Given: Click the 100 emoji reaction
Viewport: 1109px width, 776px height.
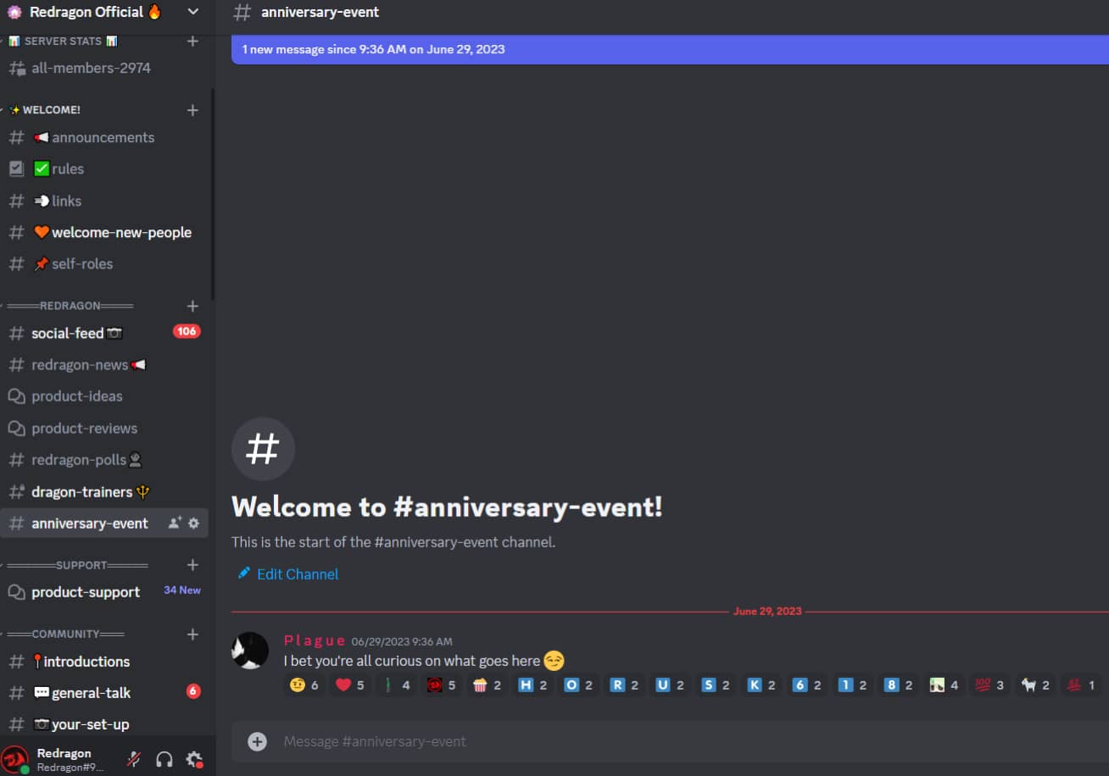Looking at the screenshot, I should coord(989,685).
